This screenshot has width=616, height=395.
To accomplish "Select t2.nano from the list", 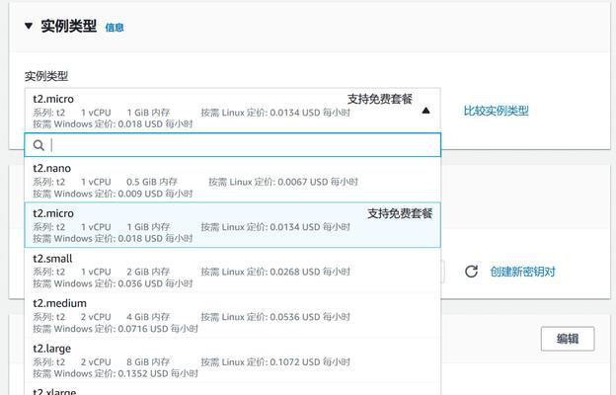I will (233, 180).
